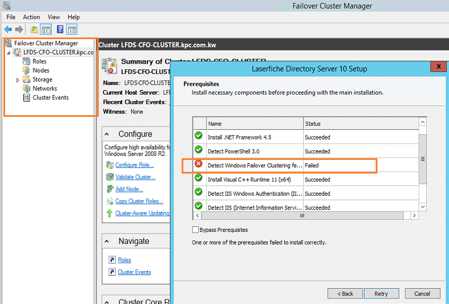This screenshot has height=304, width=449.
Task: Click the Nodes icon in tree
Action: [x=26, y=70]
